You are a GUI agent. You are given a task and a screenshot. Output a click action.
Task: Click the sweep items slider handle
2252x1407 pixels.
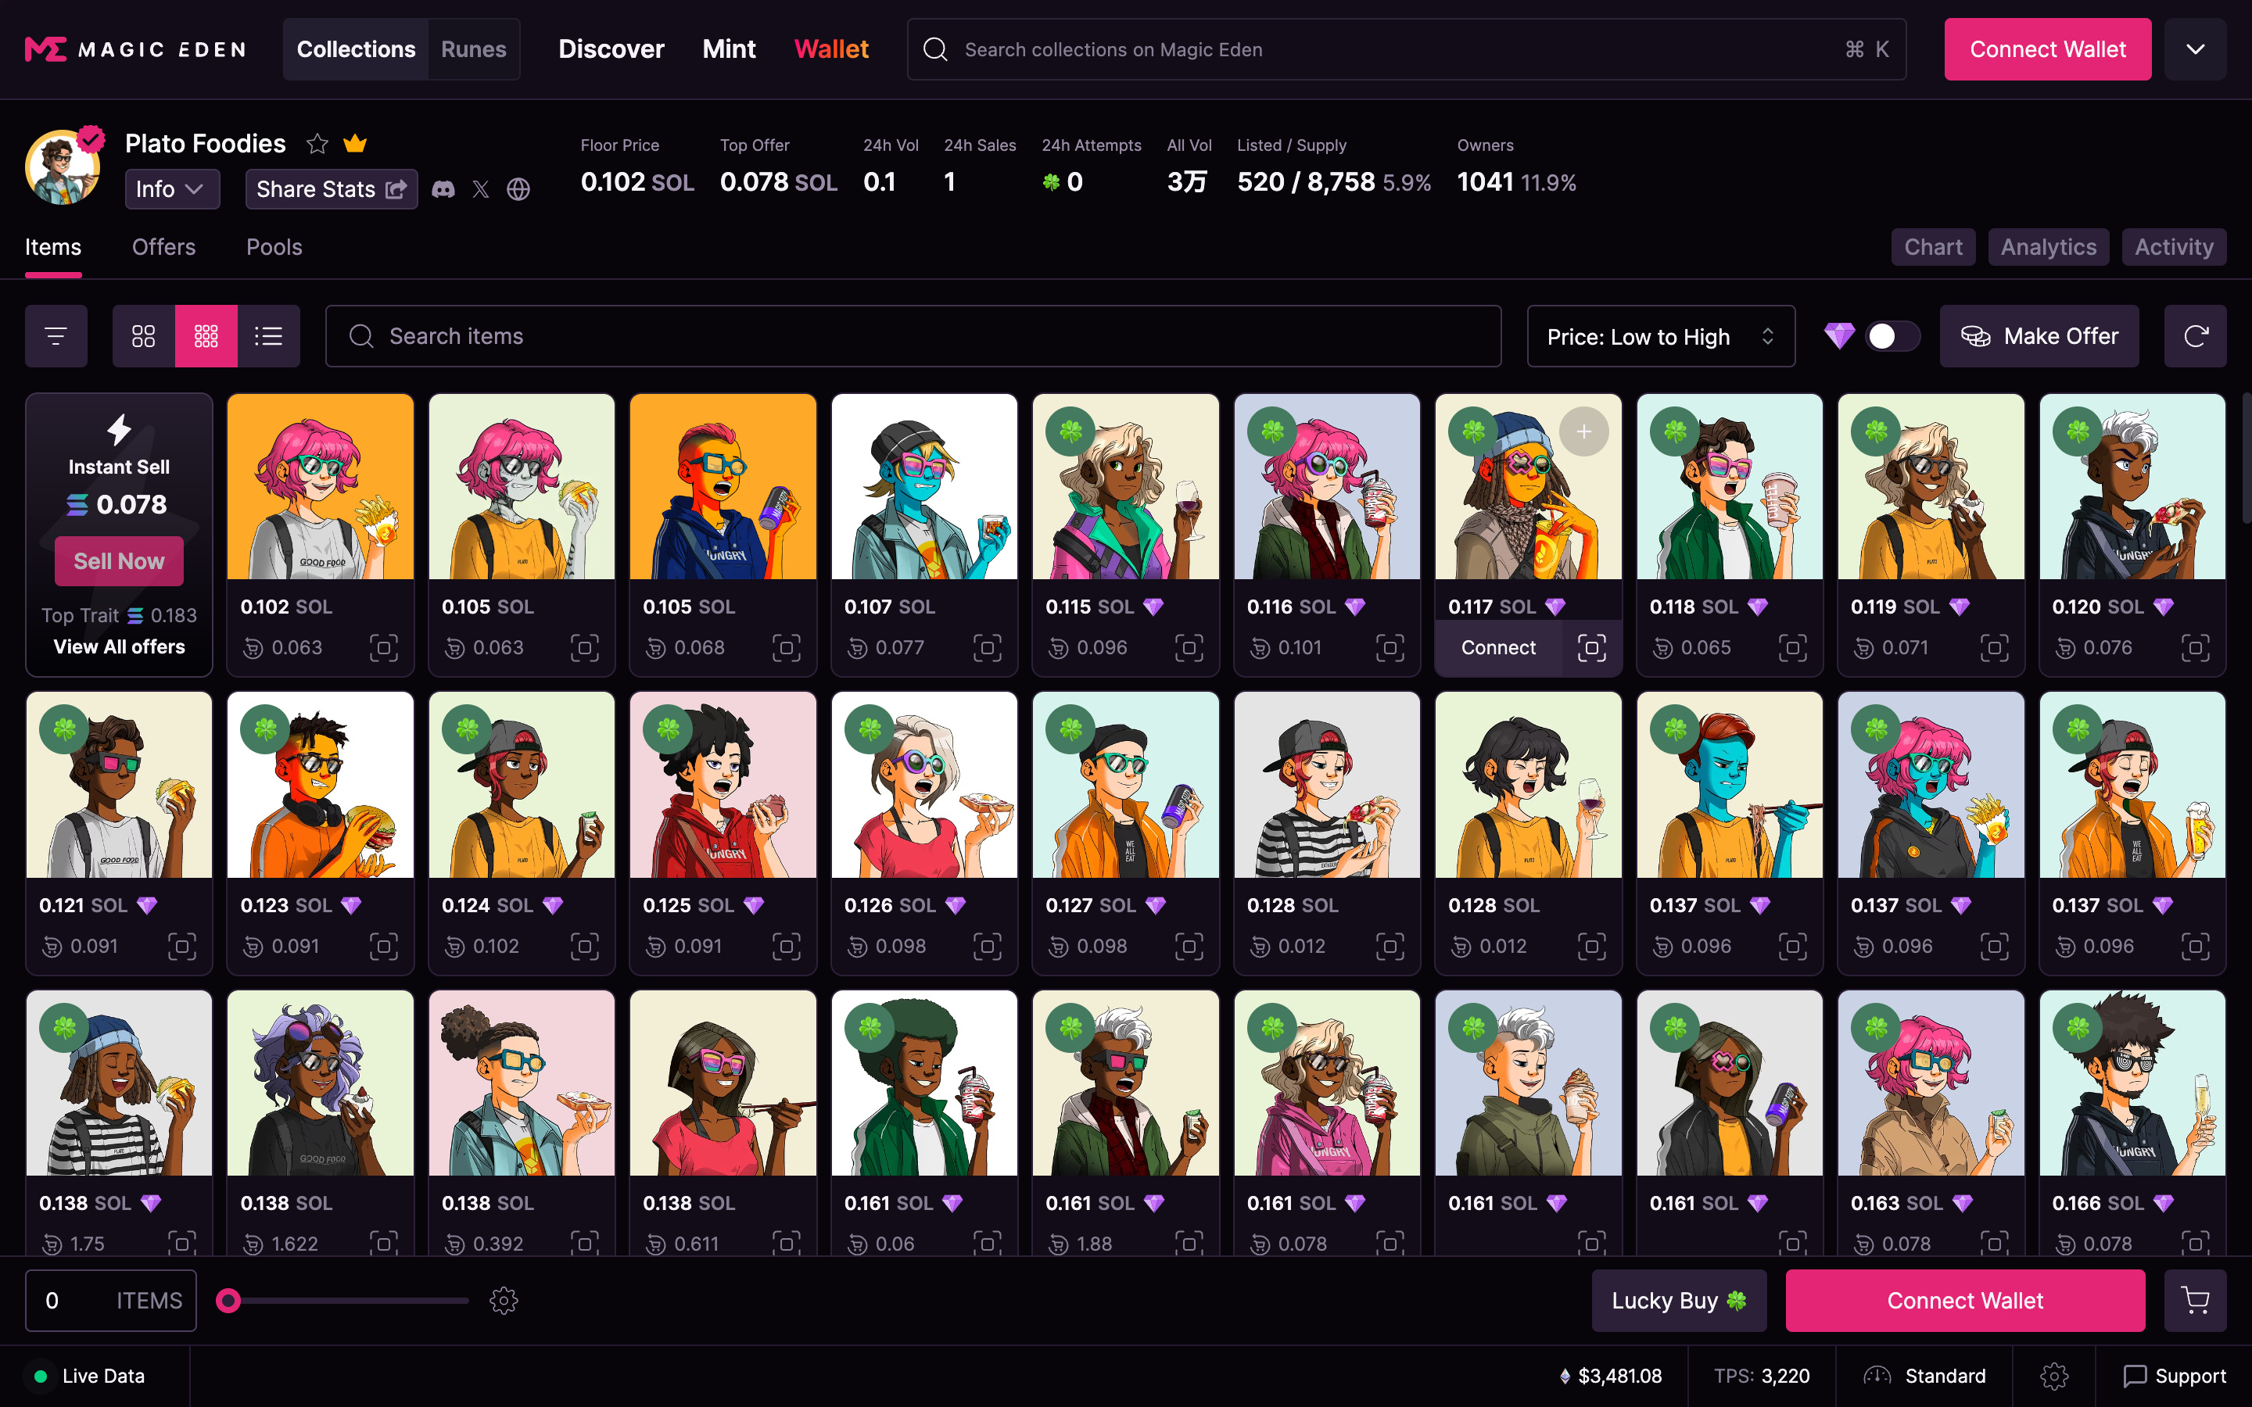(229, 1300)
